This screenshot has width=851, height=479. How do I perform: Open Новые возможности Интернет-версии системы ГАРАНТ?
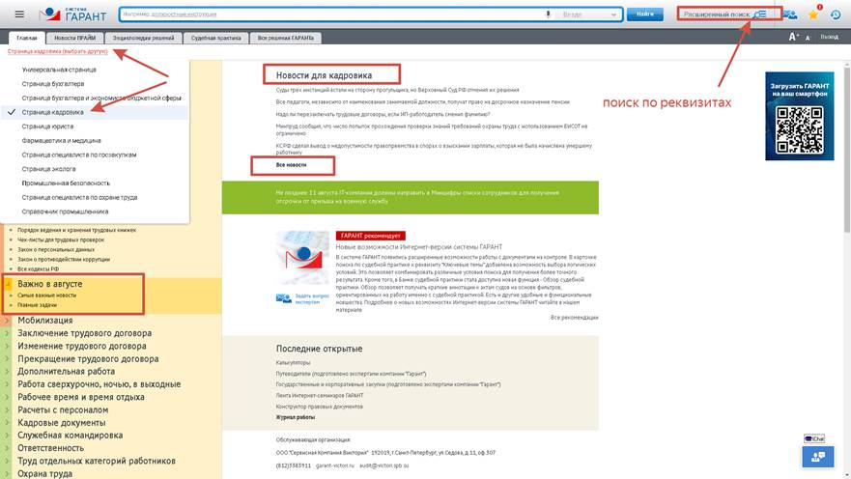click(419, 247)
